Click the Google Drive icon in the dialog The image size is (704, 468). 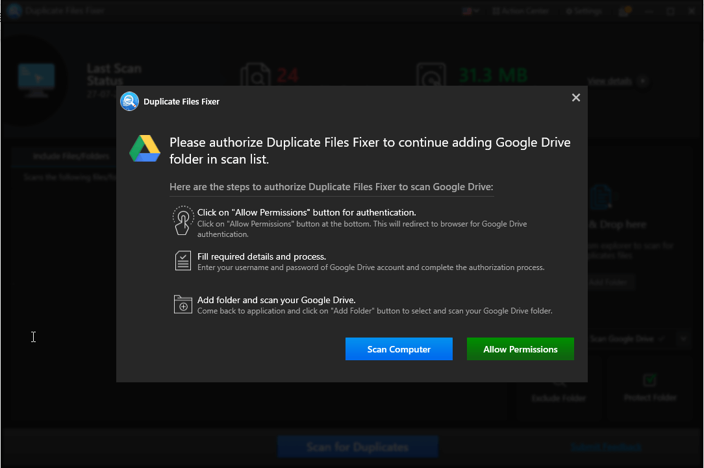click(x=144, y=149)
